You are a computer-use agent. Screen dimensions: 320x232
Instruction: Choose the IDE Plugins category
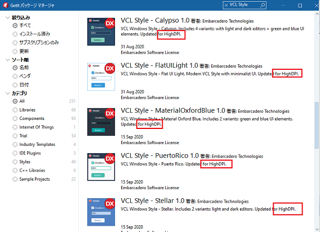(15, 153)
